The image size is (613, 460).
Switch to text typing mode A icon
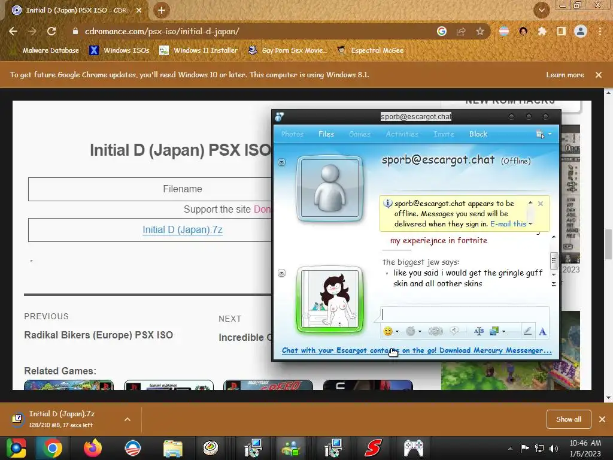(x=542, y=332)
